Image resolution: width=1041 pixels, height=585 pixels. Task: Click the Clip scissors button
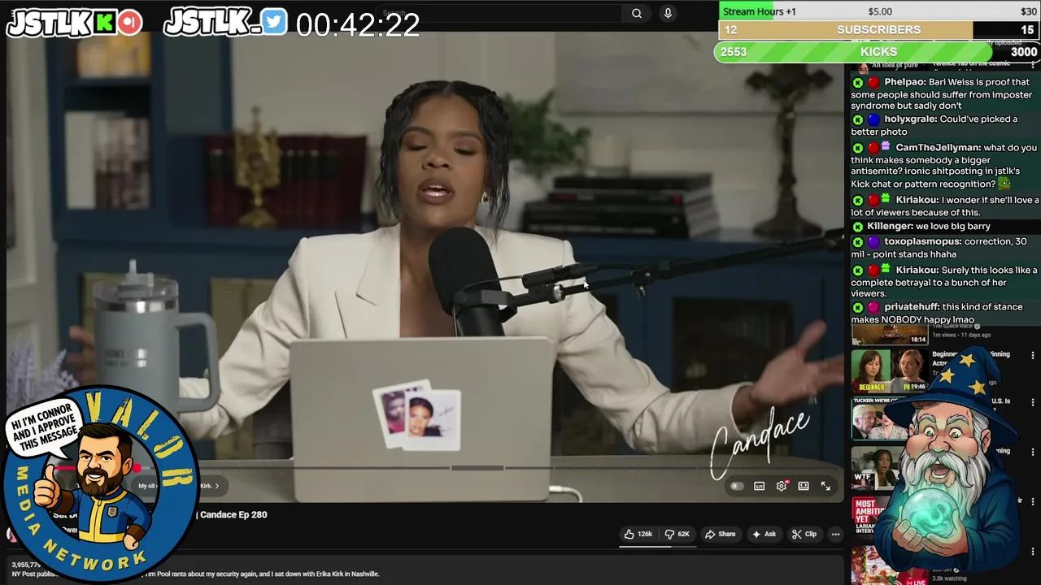pos(804,534)
